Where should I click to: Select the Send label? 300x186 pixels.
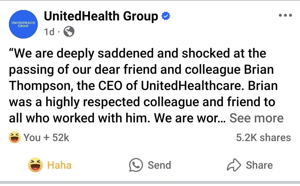click(x=159, y=165)
